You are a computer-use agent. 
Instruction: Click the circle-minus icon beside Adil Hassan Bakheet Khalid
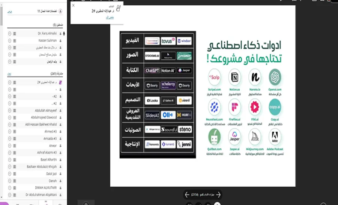point(10,125)
